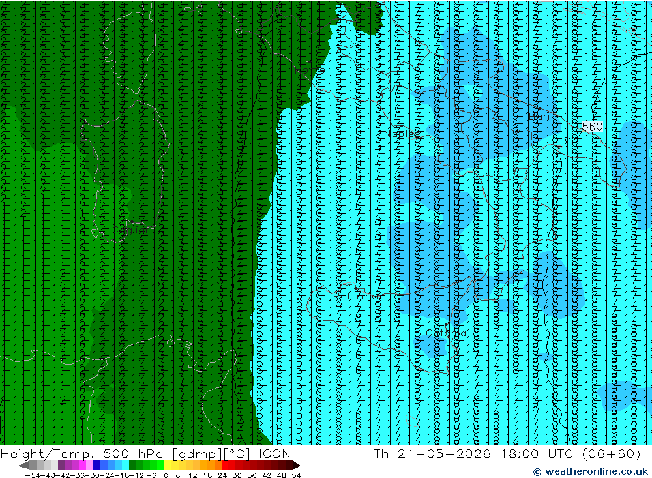Viewport: 652px width, 478px height.
Task: Click the left gray arrow of legend
Action: 24,465
